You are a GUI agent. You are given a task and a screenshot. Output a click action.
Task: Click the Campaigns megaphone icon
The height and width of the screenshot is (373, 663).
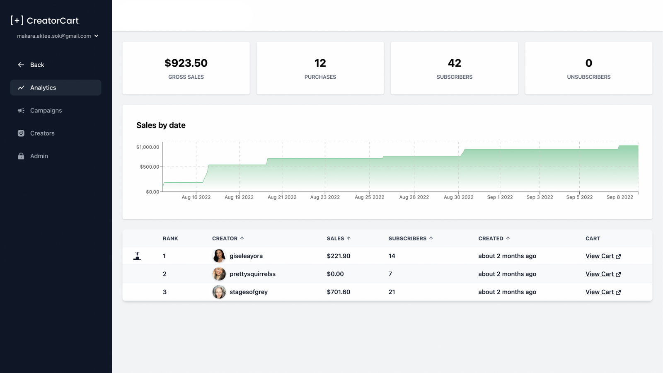[x=21, y=110]
